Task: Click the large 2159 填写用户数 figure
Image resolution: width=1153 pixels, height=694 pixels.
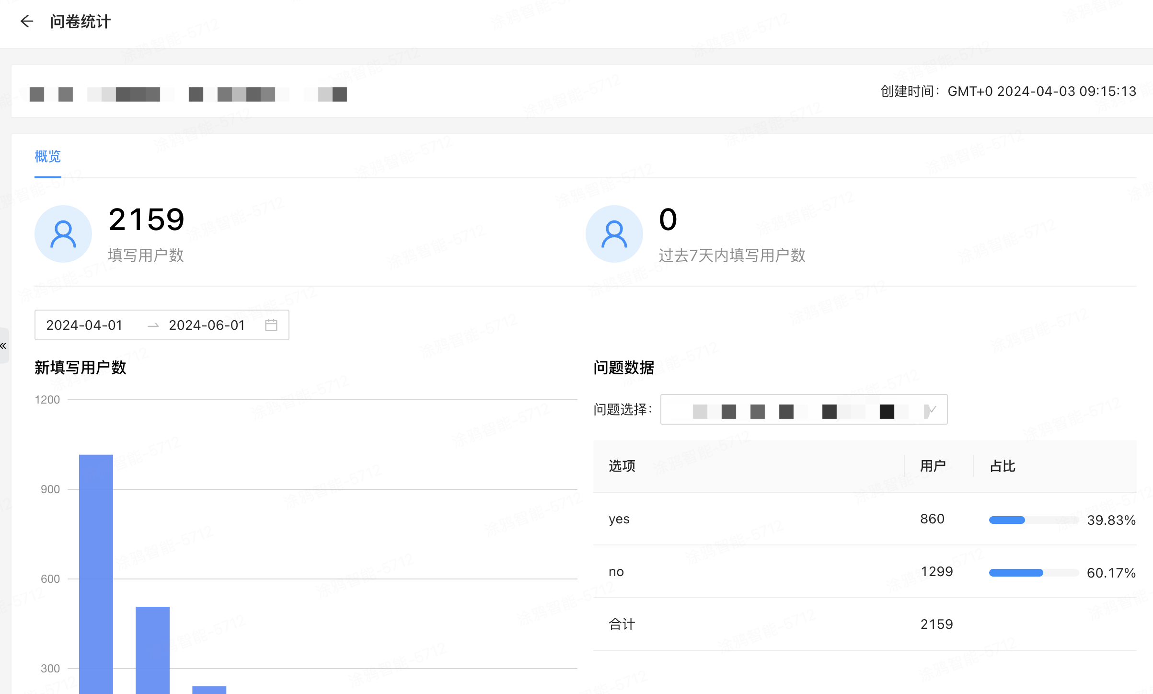Action: (x=147, y=220)
